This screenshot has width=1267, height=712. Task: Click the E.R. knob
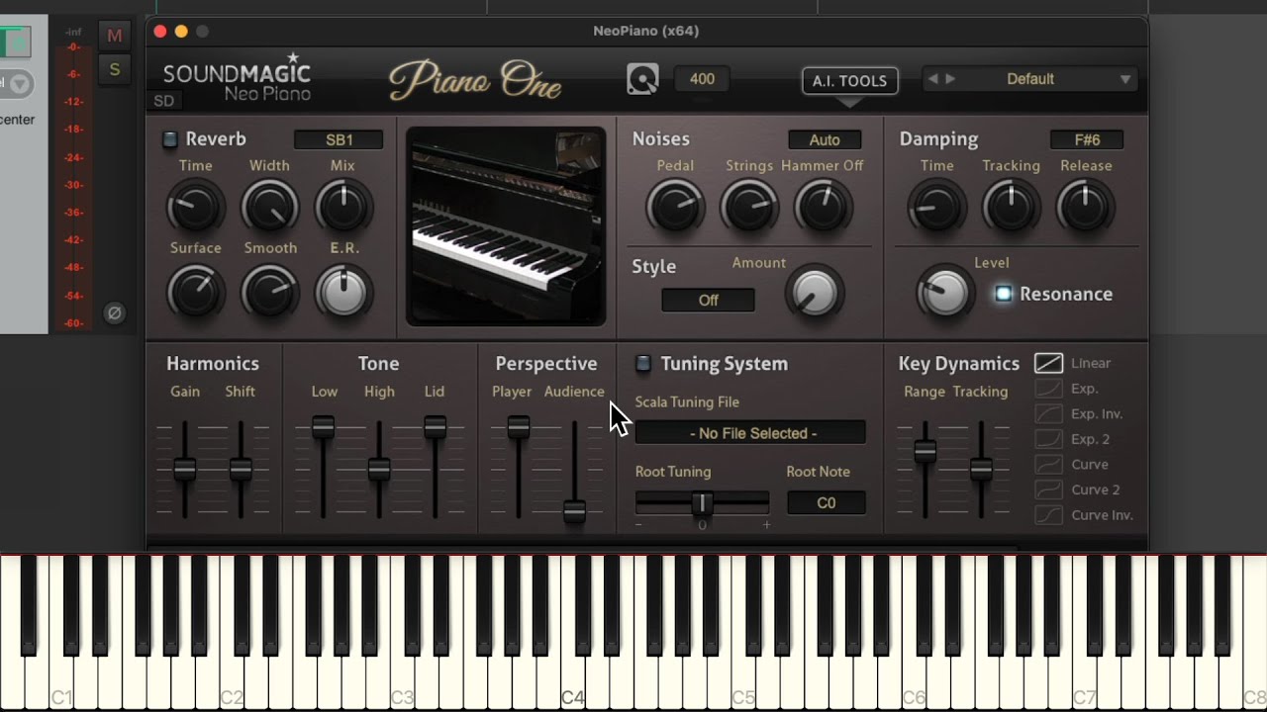(343, 292)
